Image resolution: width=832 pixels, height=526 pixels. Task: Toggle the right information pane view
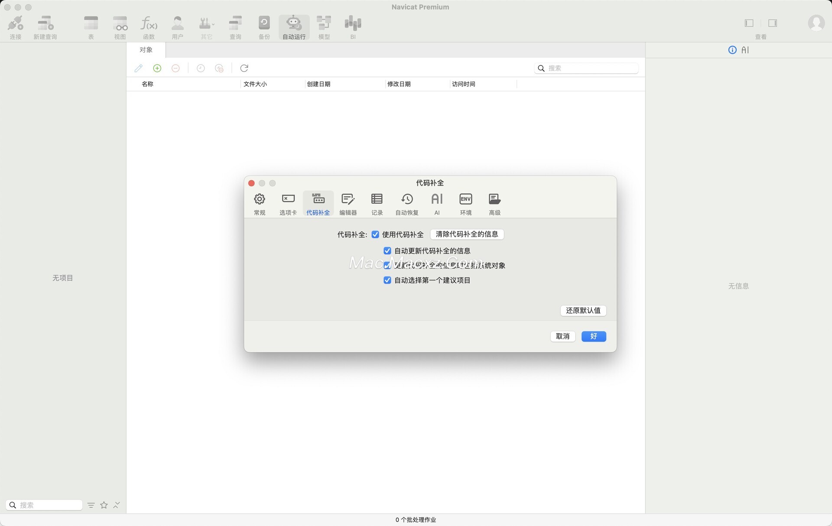(x=773, y=23)
